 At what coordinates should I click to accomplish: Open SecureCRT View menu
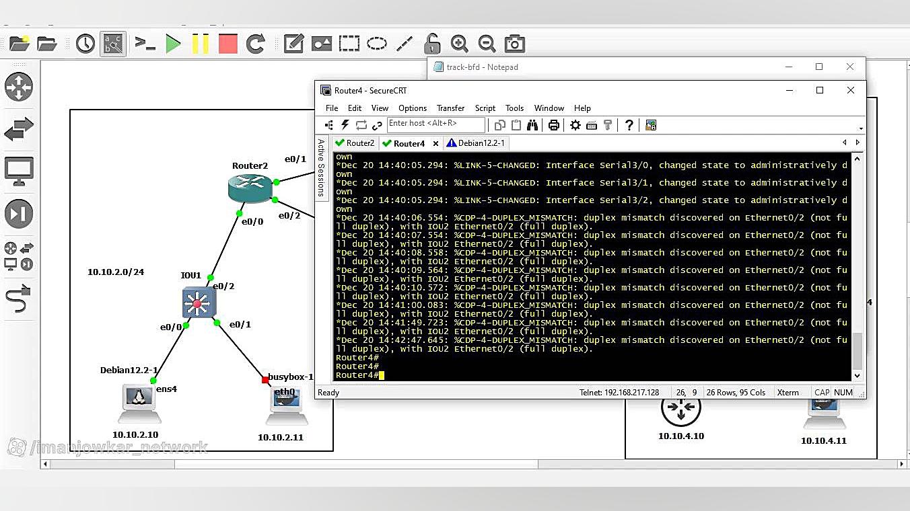(x=380, y=108)
